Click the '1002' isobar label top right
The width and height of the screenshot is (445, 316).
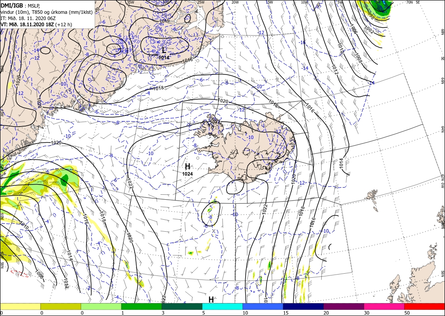369,30
